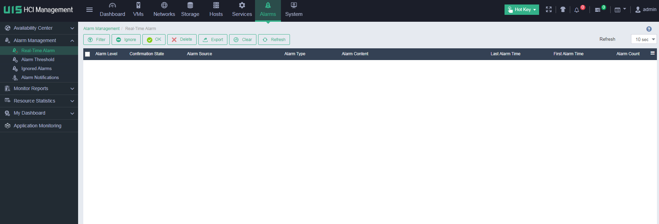Expand the Availability Center section

pos(39,28)
